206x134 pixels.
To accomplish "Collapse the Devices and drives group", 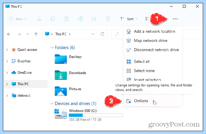I will (x=52, y=103).
